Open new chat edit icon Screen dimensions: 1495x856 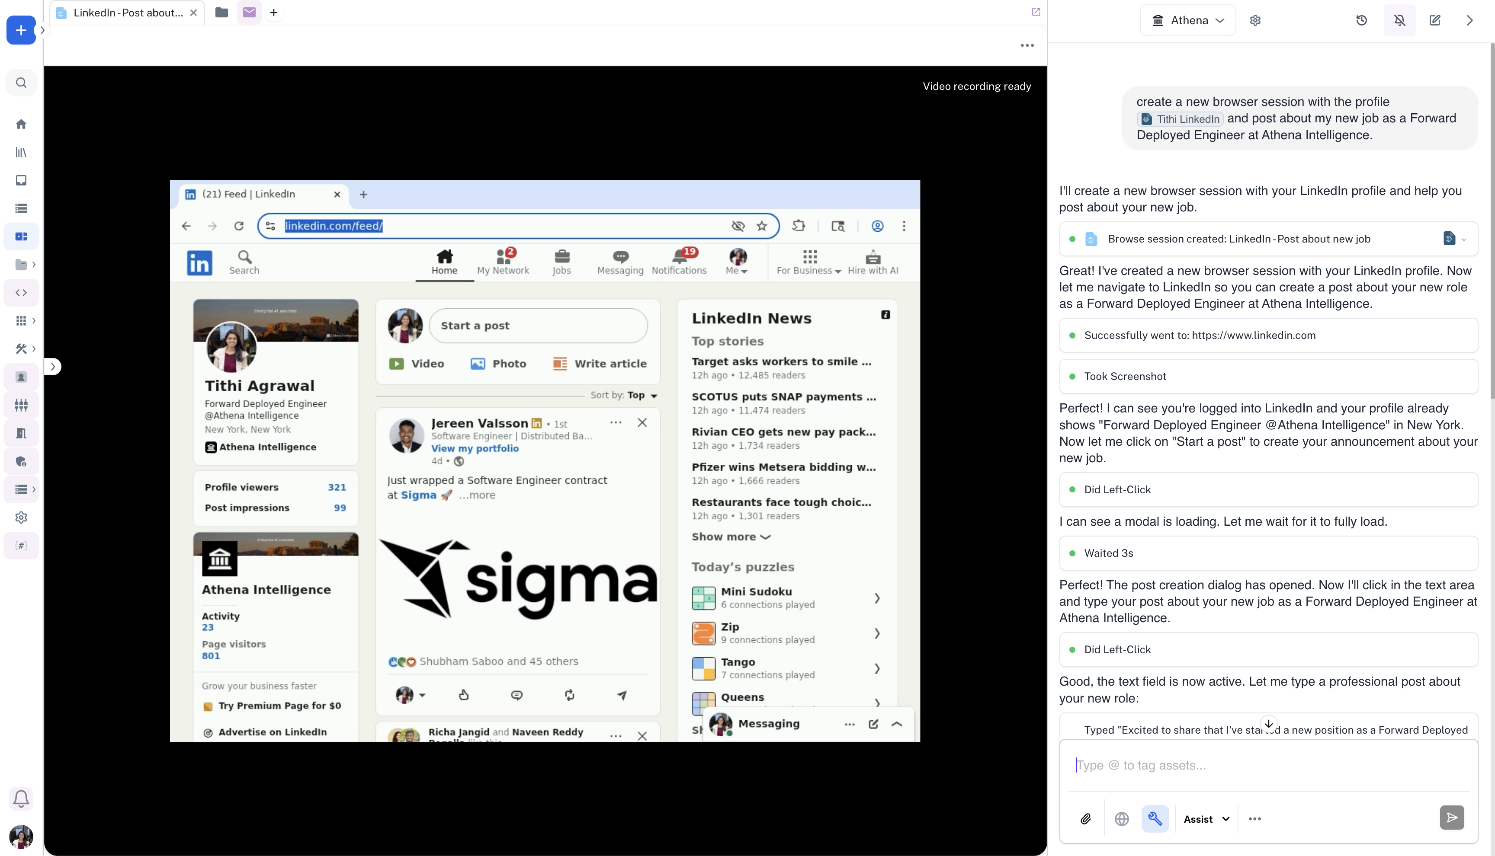click(1434, 21)
